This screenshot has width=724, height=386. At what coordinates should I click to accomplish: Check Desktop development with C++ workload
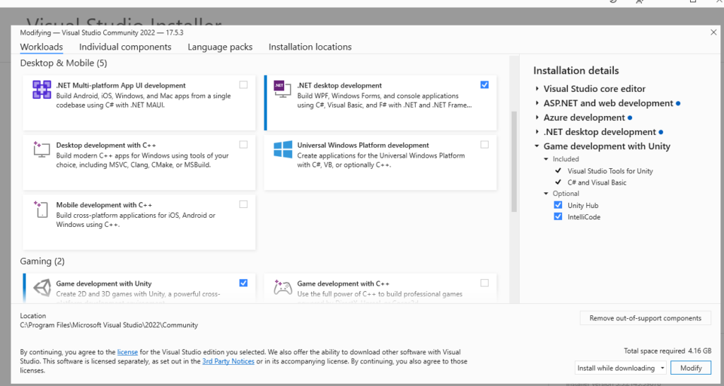(x=243, y=144)
